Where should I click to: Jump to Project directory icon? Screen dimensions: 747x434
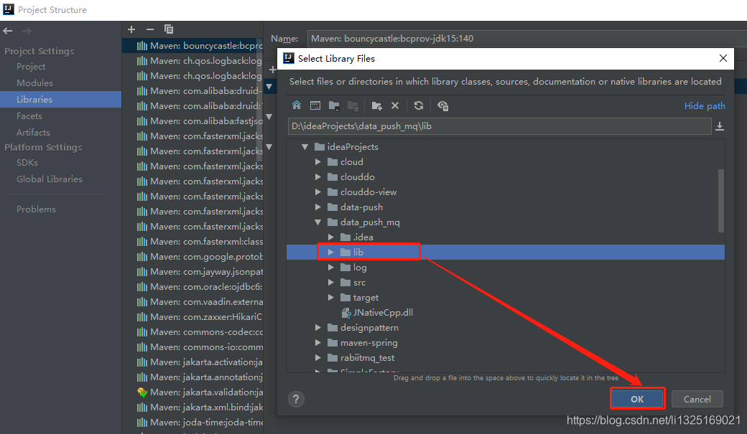point(334,105)
